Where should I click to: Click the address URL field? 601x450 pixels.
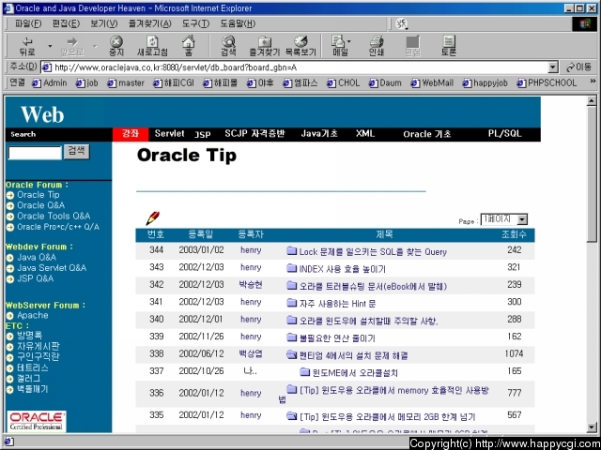(295, 67)
